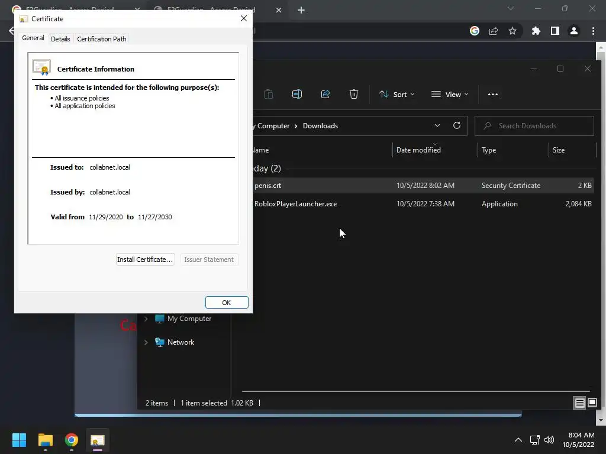Click Chrome back arrow

click(11, 31)
